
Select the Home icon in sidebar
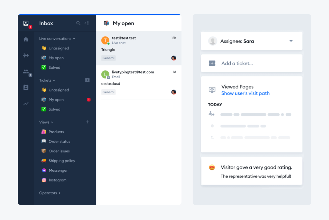26,39
